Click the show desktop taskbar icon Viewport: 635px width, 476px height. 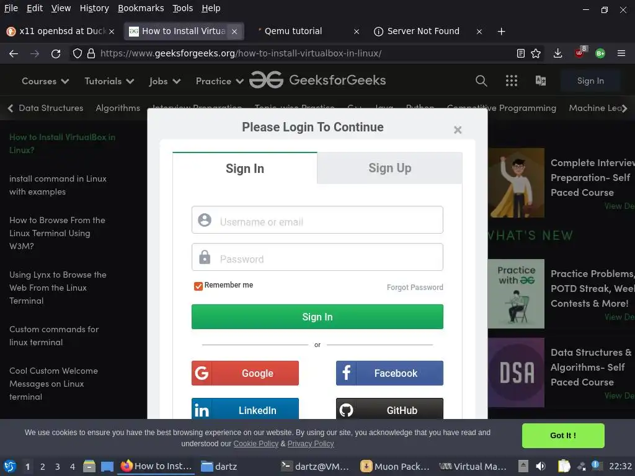[107, 466]
